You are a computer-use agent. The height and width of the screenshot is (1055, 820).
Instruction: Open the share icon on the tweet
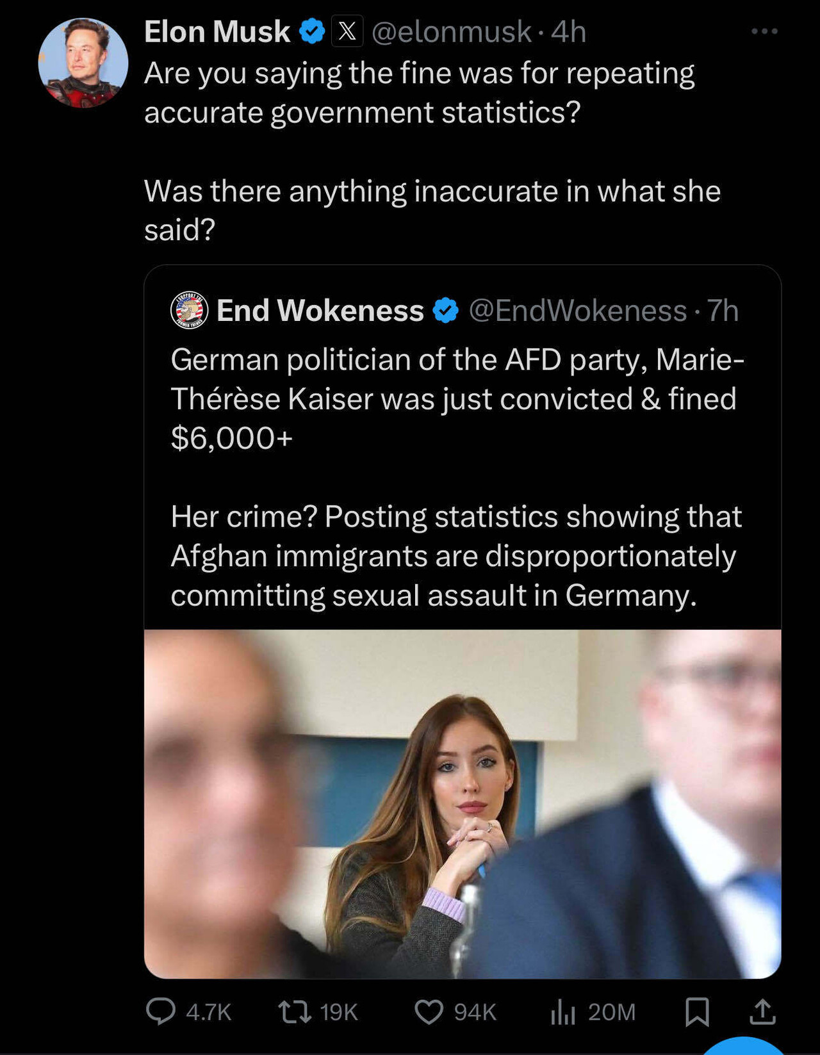pyautogui.click(x=762, y=1013)
